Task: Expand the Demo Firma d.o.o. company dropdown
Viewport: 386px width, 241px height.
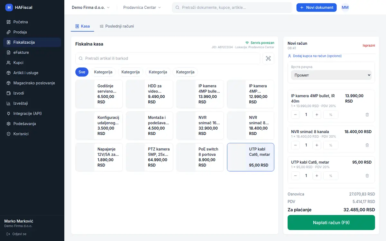Action: (x=91, y=7)
